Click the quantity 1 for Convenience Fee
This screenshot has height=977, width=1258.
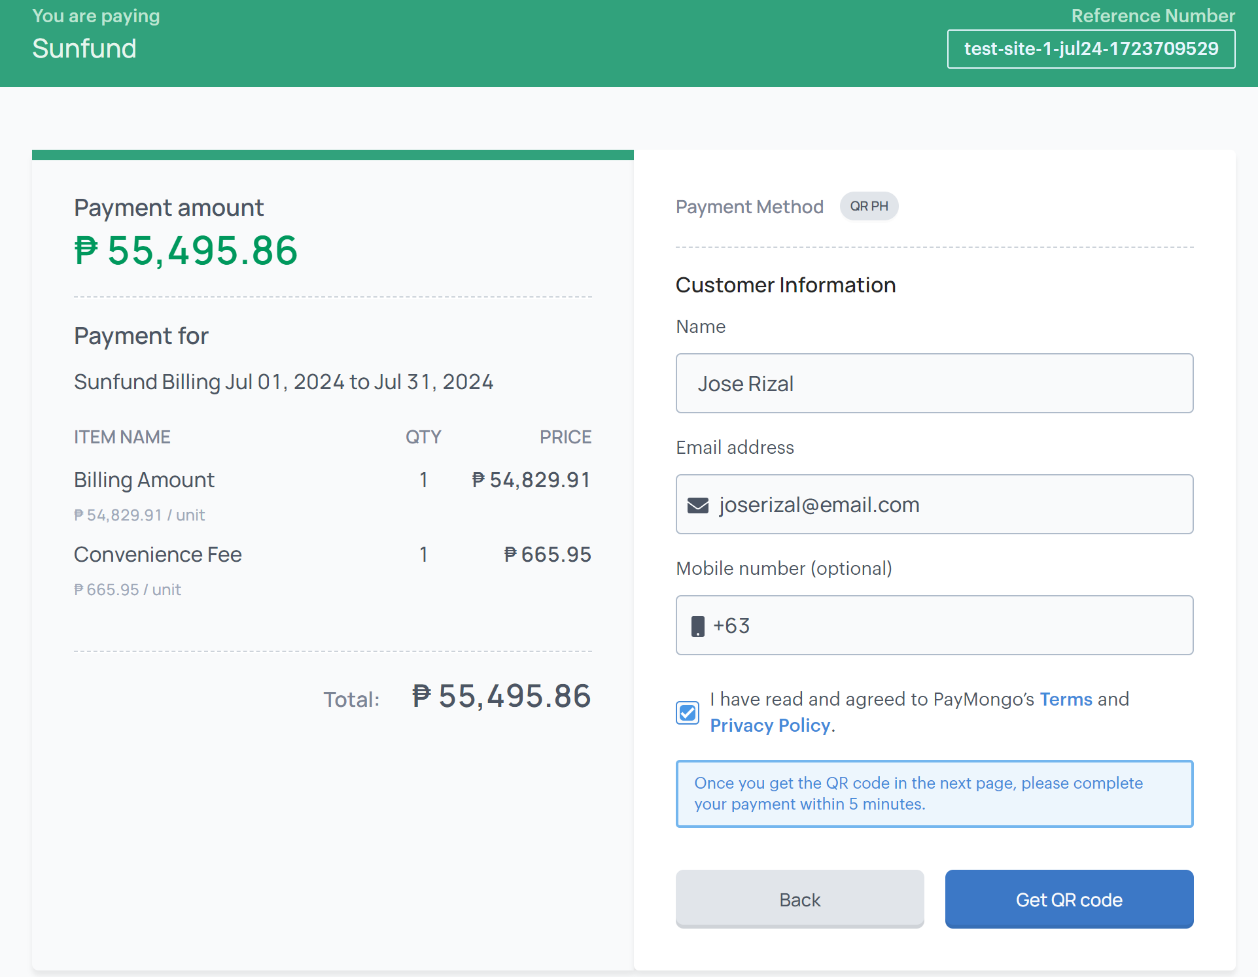pyautogui.click(x=424, y=555)
